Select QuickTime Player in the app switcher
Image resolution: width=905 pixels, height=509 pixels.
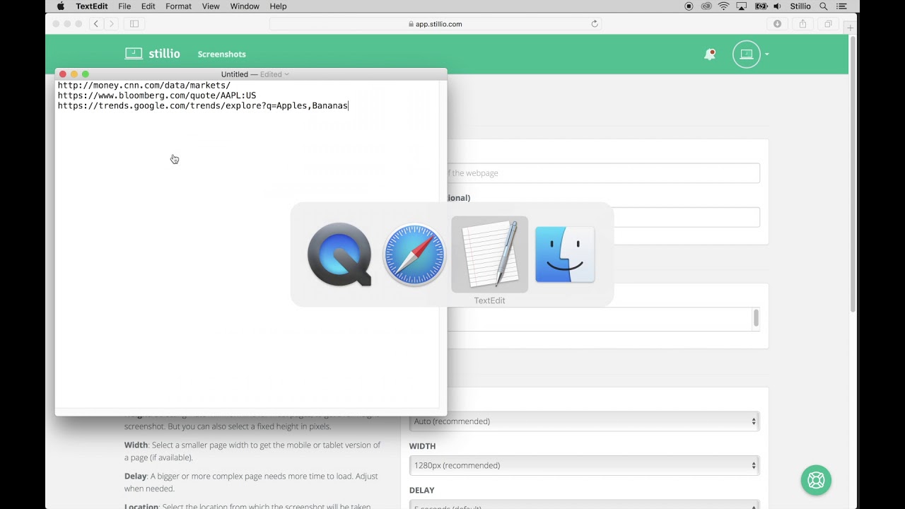pos(339,255)
